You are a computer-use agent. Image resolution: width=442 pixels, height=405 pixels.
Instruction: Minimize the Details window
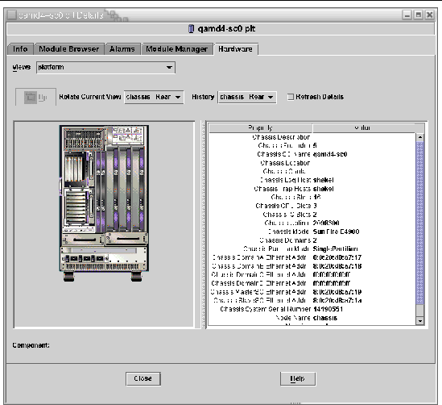407,15
